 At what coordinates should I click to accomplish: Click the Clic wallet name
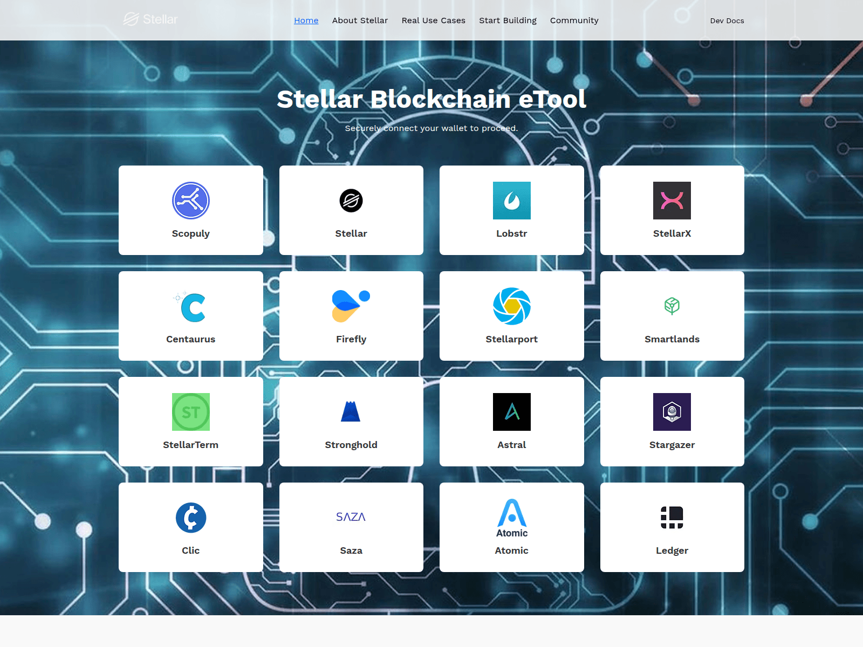191,550
